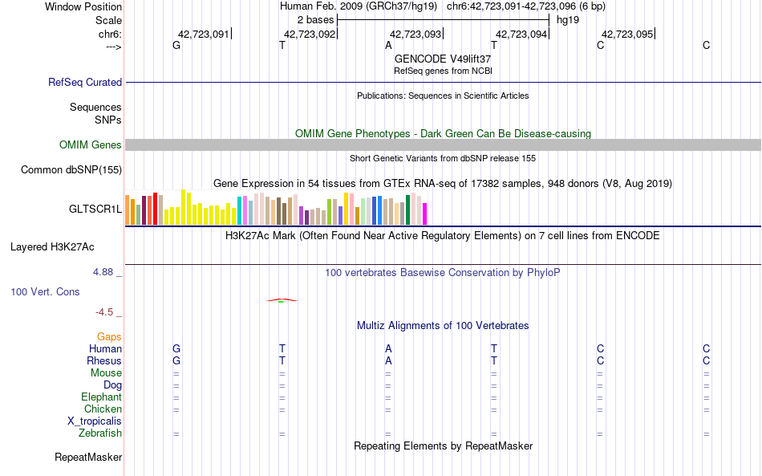
Task: Click the chr6:42,723,091-42,723,096 (6 bp) range text
Action: point(526,6)
